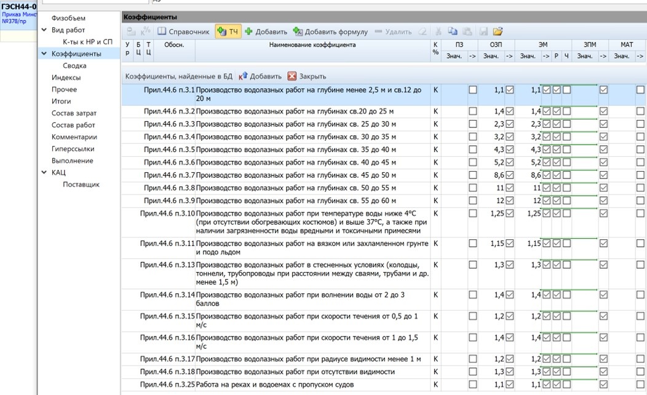Open Итоги in the sidebar

coord(61,101)
